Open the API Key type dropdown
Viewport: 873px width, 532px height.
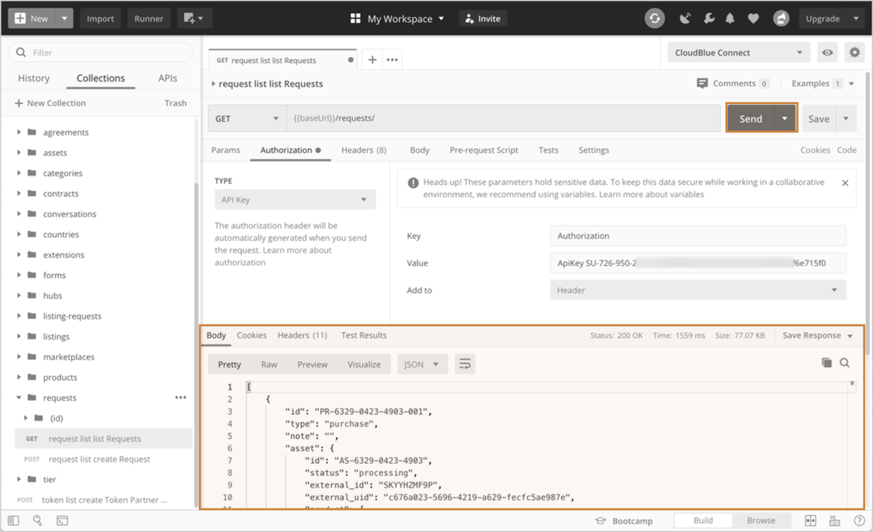pyautogui.click(x=295, y=199)
